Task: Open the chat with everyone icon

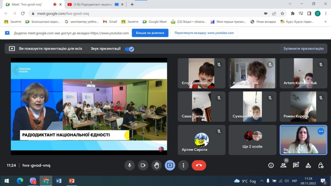Action: tap(296, 165)
